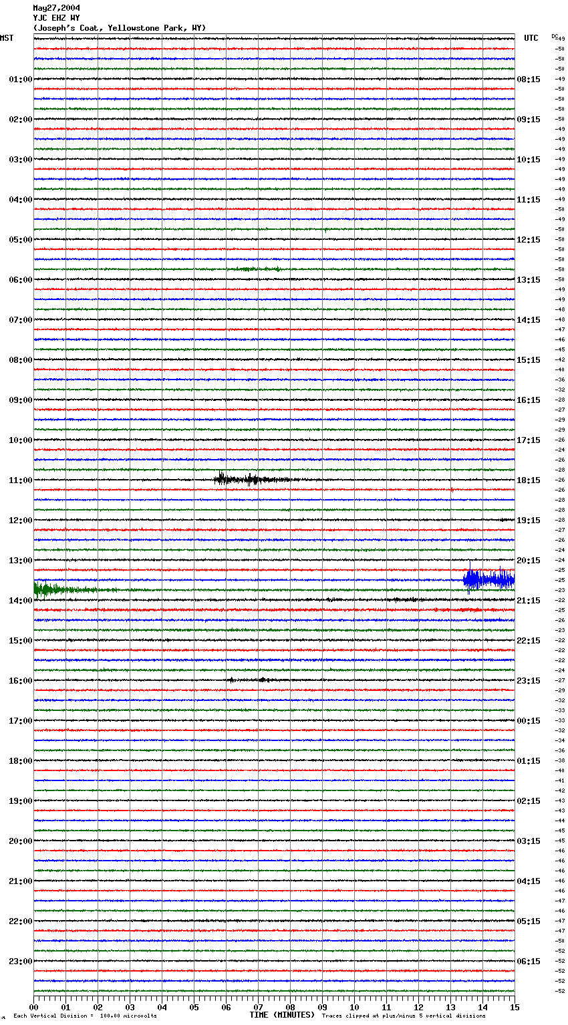The image size is (568, 1025).
Task: Select the 18:00 MST time label
Action: point(21,761)
